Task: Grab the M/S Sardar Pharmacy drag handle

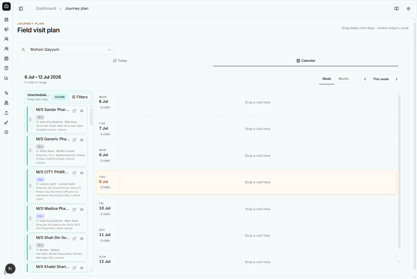Action: (30, 120)
